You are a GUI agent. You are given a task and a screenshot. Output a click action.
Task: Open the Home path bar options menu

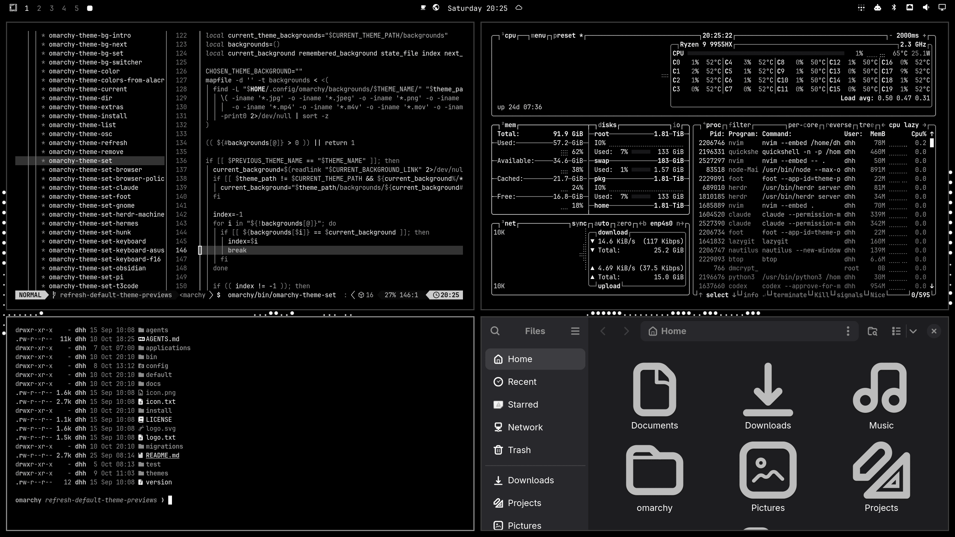tap(848, 331)
